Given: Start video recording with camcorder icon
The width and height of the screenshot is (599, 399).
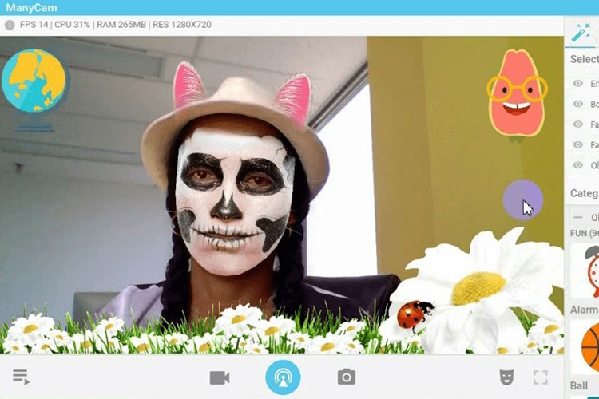Looking at the screenshot, I should tap(220, 378).
